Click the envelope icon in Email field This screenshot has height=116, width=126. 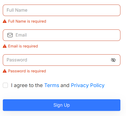[10, 35]
